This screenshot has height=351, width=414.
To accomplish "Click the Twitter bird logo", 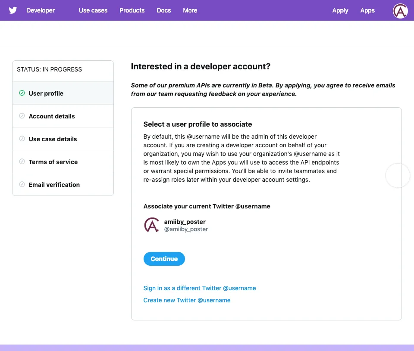I will pyautogui.click(x=13, y=10).
